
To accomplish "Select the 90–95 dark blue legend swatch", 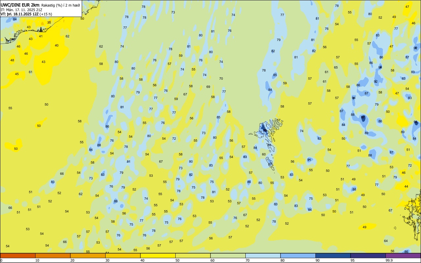I will coord(333,255).
